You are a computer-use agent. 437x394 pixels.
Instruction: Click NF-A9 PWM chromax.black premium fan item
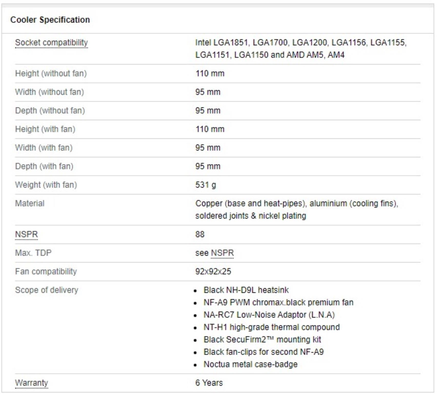279,302
